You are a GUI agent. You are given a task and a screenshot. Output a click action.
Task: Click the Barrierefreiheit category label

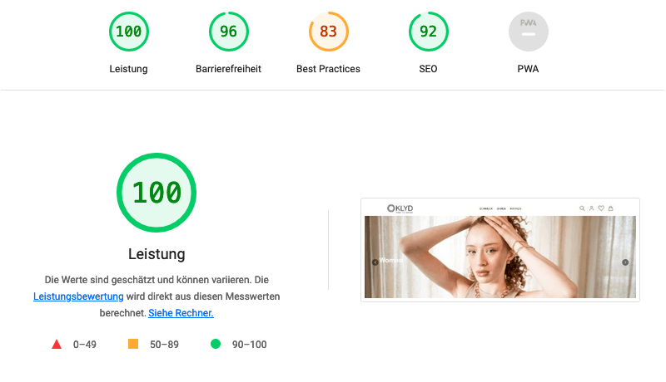click(228, 69)
